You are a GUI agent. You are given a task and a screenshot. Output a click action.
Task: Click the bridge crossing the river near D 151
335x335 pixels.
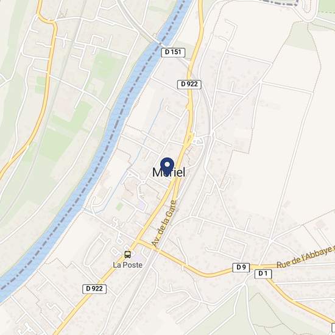160,43
